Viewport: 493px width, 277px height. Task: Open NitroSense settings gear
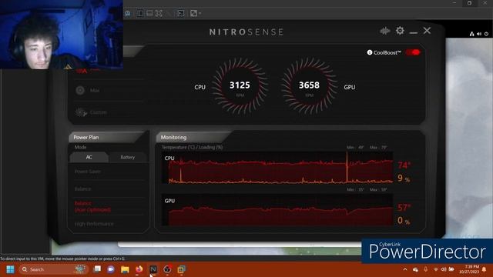tap(400, 31)
